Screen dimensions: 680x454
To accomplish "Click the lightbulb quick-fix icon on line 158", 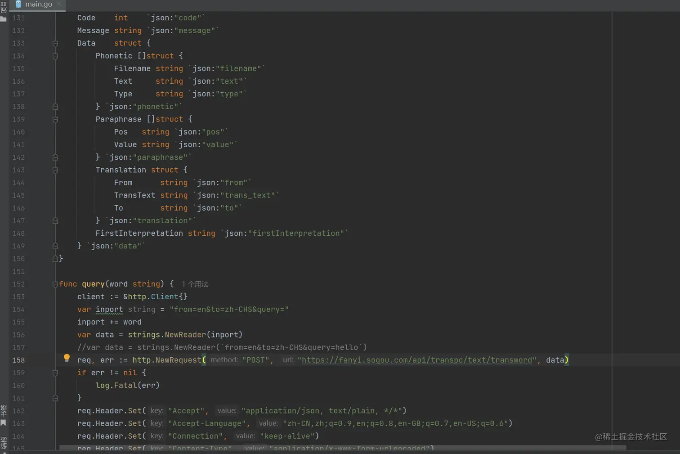I will [67, 358].
